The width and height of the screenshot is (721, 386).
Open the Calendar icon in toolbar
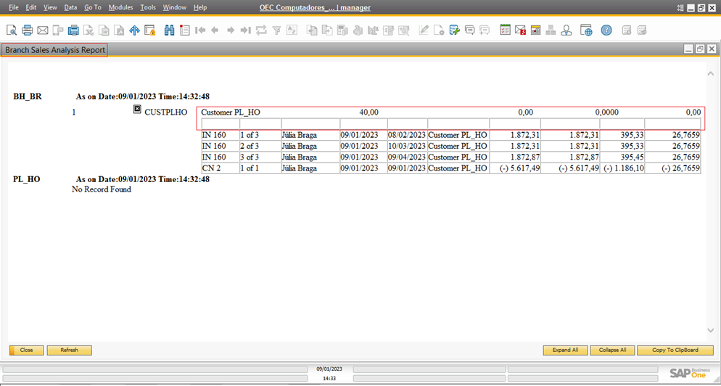(535, 30)
